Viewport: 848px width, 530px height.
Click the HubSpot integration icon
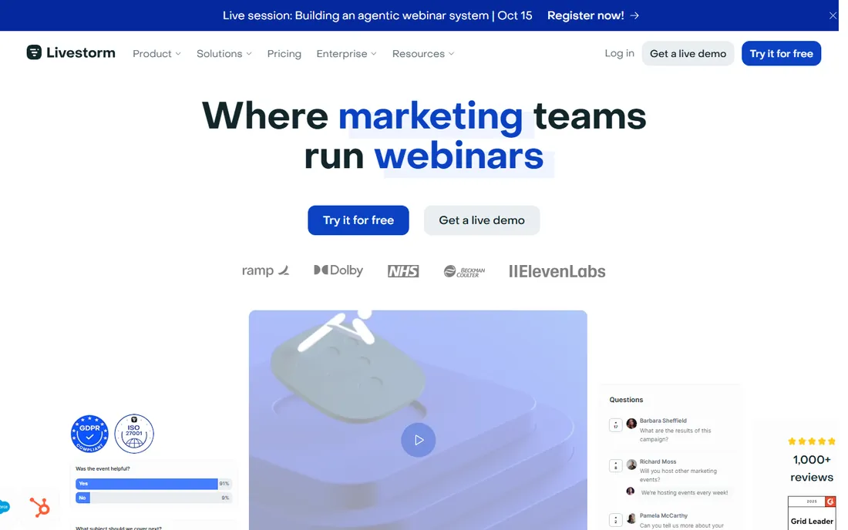pyautogui.click(x=39, y=507)
